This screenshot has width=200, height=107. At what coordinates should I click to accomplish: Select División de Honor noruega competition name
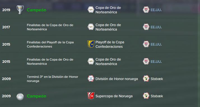coord(117,79)
